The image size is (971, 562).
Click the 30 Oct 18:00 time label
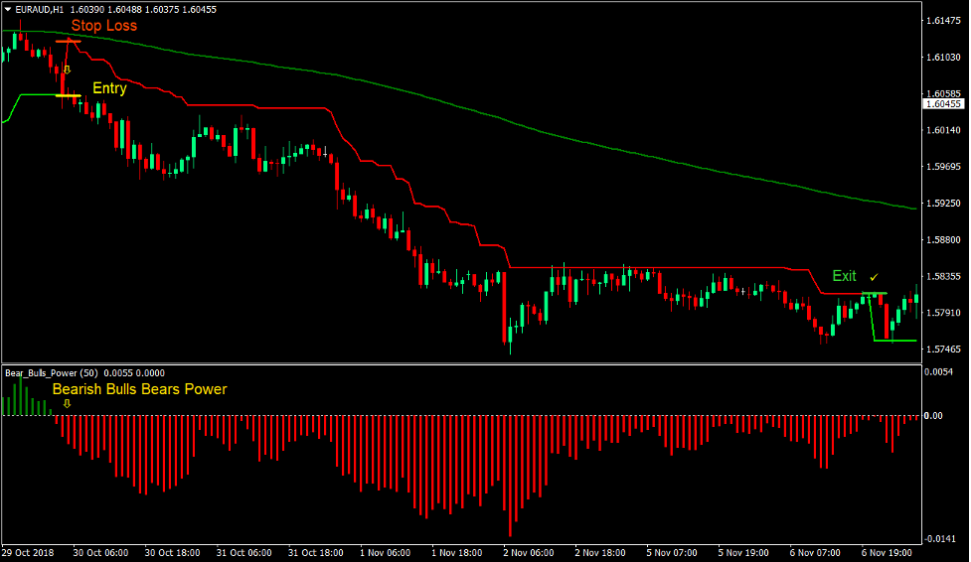(172, 553)
